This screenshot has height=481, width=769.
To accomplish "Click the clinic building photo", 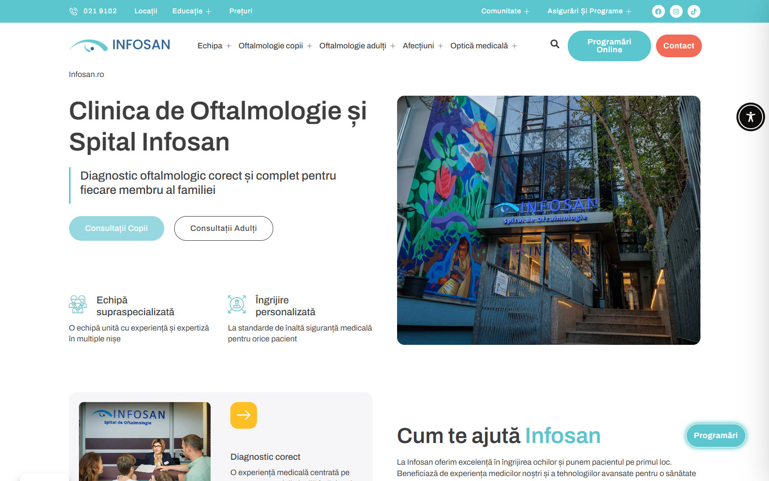I will (x=549, y=220).
